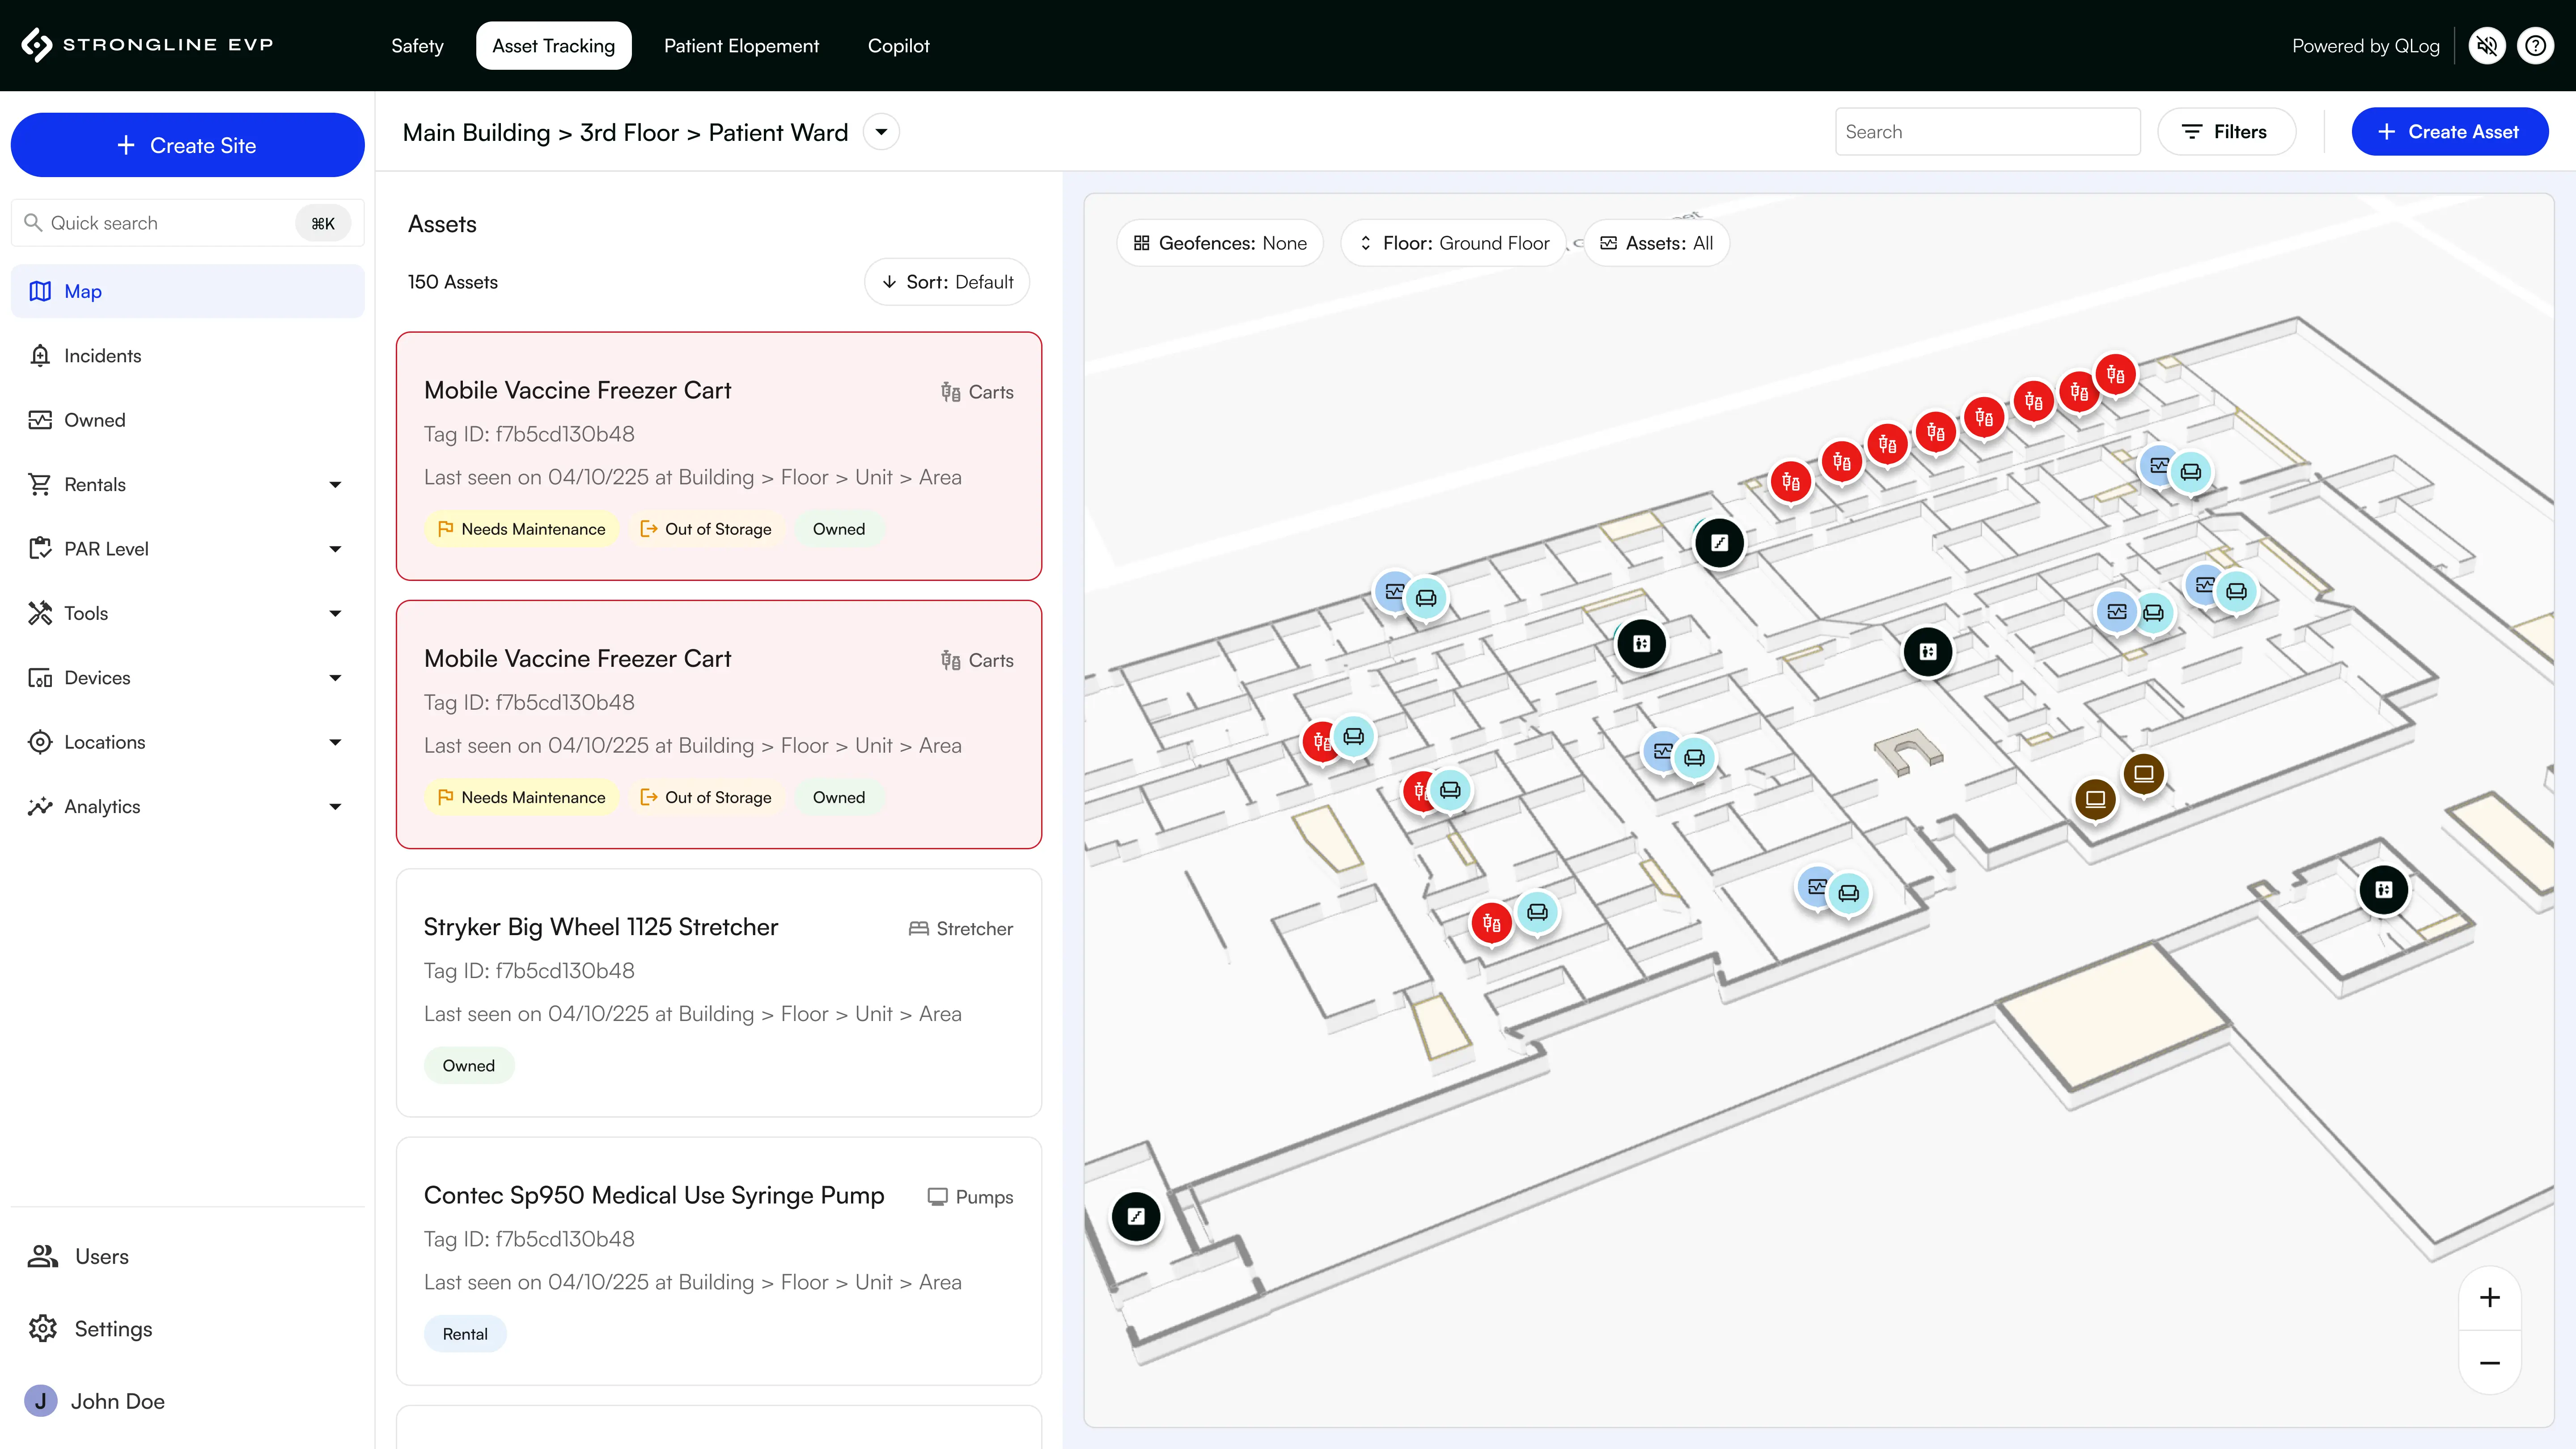
Task: Focus the Quick search field
Action: 188,223
